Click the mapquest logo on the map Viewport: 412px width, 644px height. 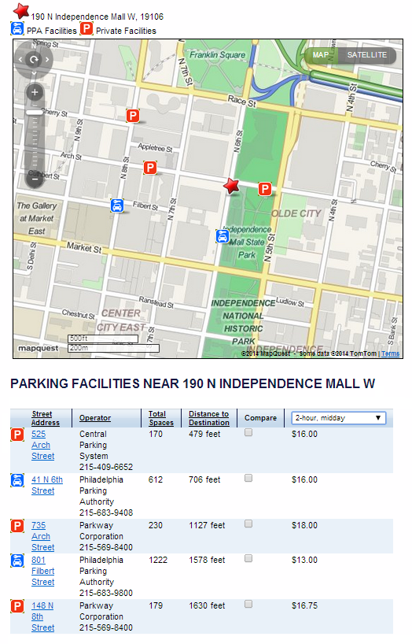39,348
